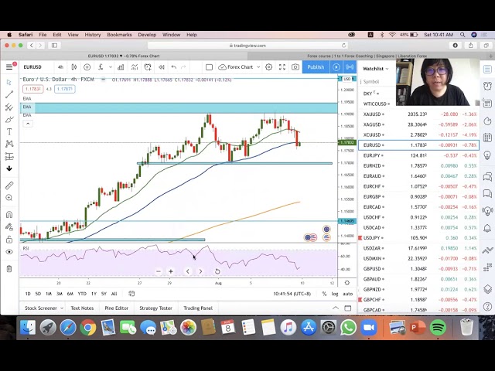Viewport: 495px width, 371px height.
Task: Open the Indicators fx button
Action: pyautogui.click(x=101, y=67)
